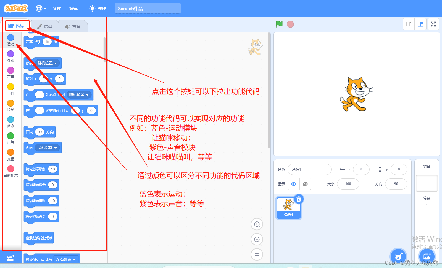
Task: Select the light blue 侦测 category
Action: coord(11,122)
